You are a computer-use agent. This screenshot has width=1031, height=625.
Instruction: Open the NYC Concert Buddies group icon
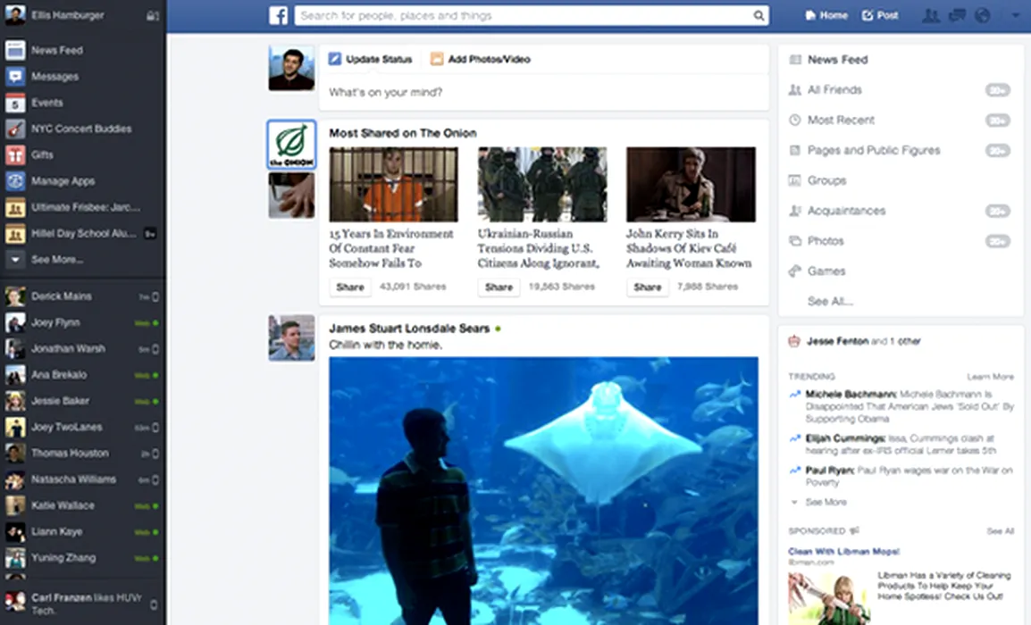(x=14, y=129)
